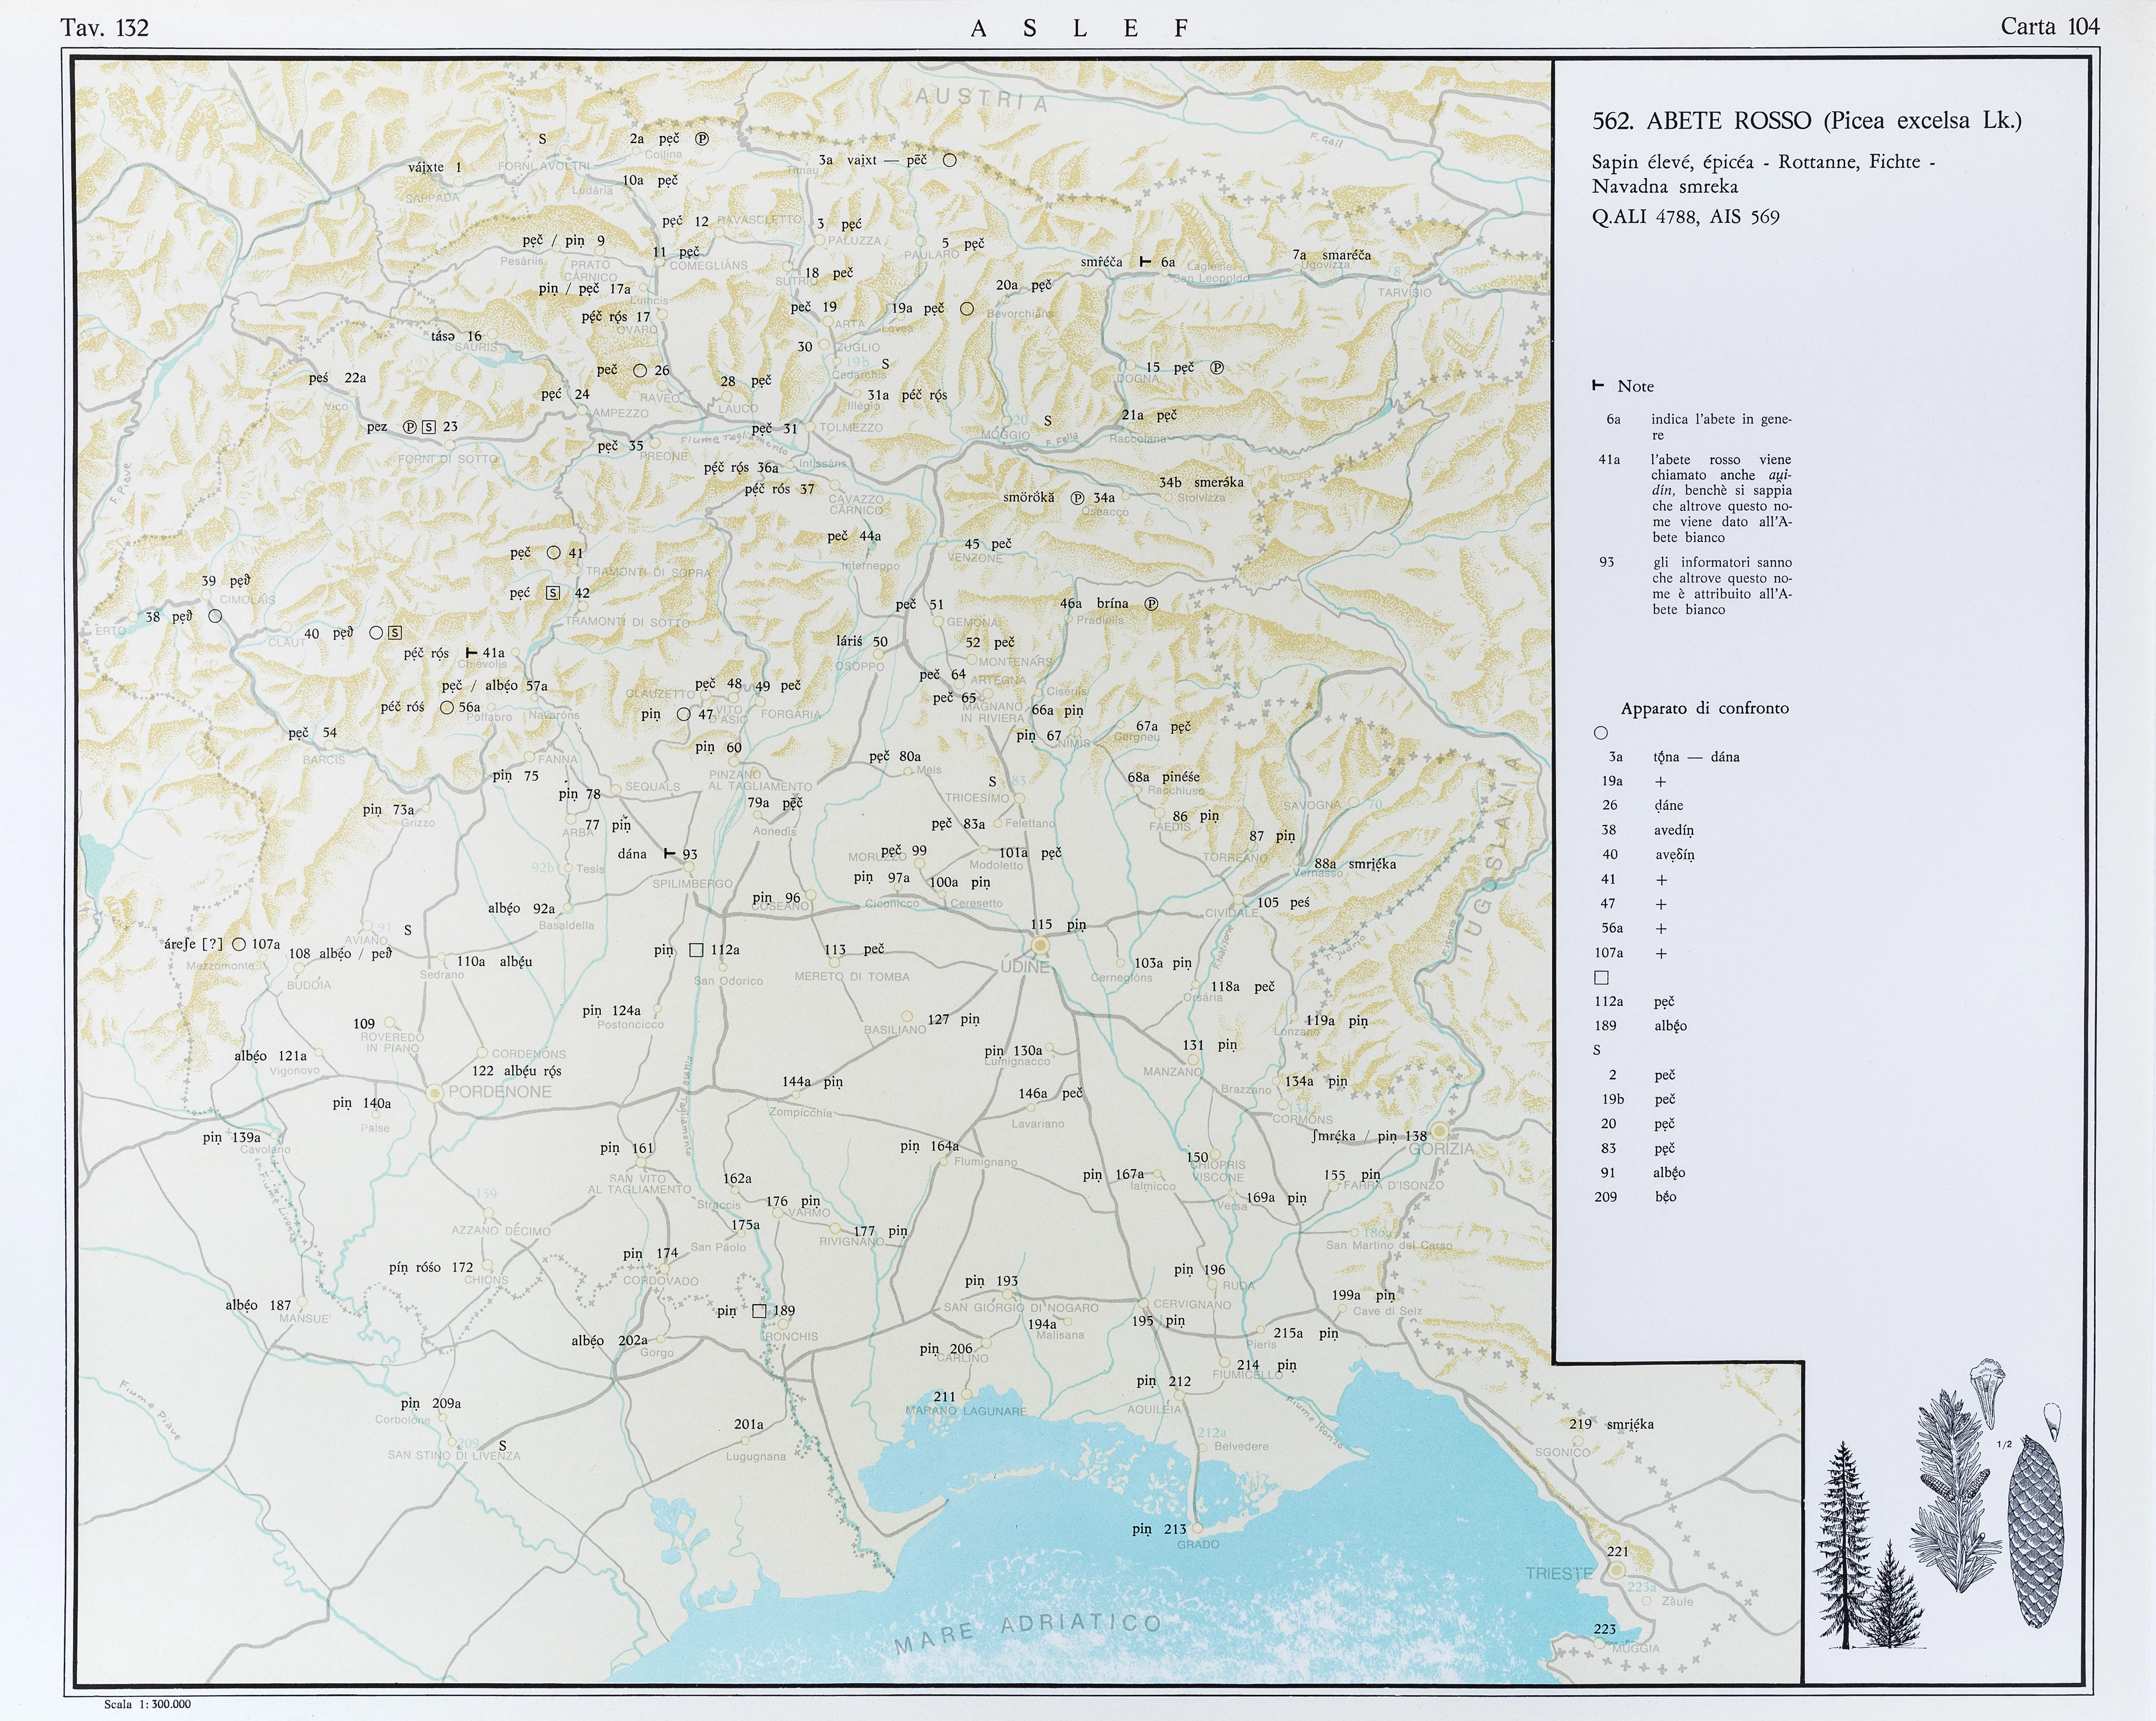The height and width of the screenshot is (1721, 2156).
Task: Click the circle symbol in legend list
Action: coord(1601,733)
